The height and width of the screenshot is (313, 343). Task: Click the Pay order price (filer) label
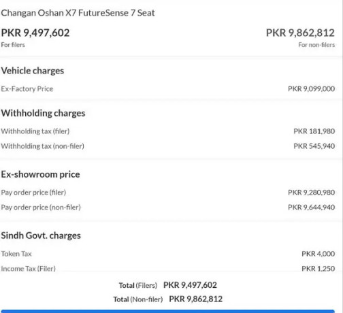(x=33, y=193)
